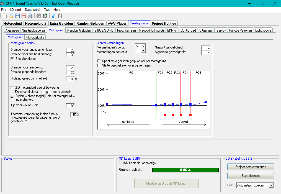Toggle Snel Schakelen checkbox
281x194 pixels.
coord(12,59)
